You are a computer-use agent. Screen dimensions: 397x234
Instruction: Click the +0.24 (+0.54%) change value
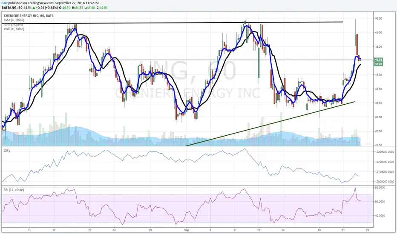pyautogui.click(x=47, y=8)
